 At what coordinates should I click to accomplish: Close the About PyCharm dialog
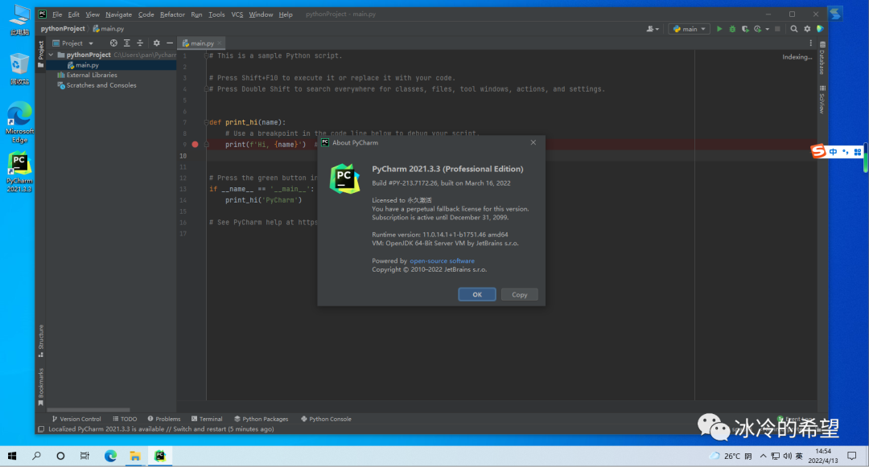pyautogui.click(x=533, y=143)
